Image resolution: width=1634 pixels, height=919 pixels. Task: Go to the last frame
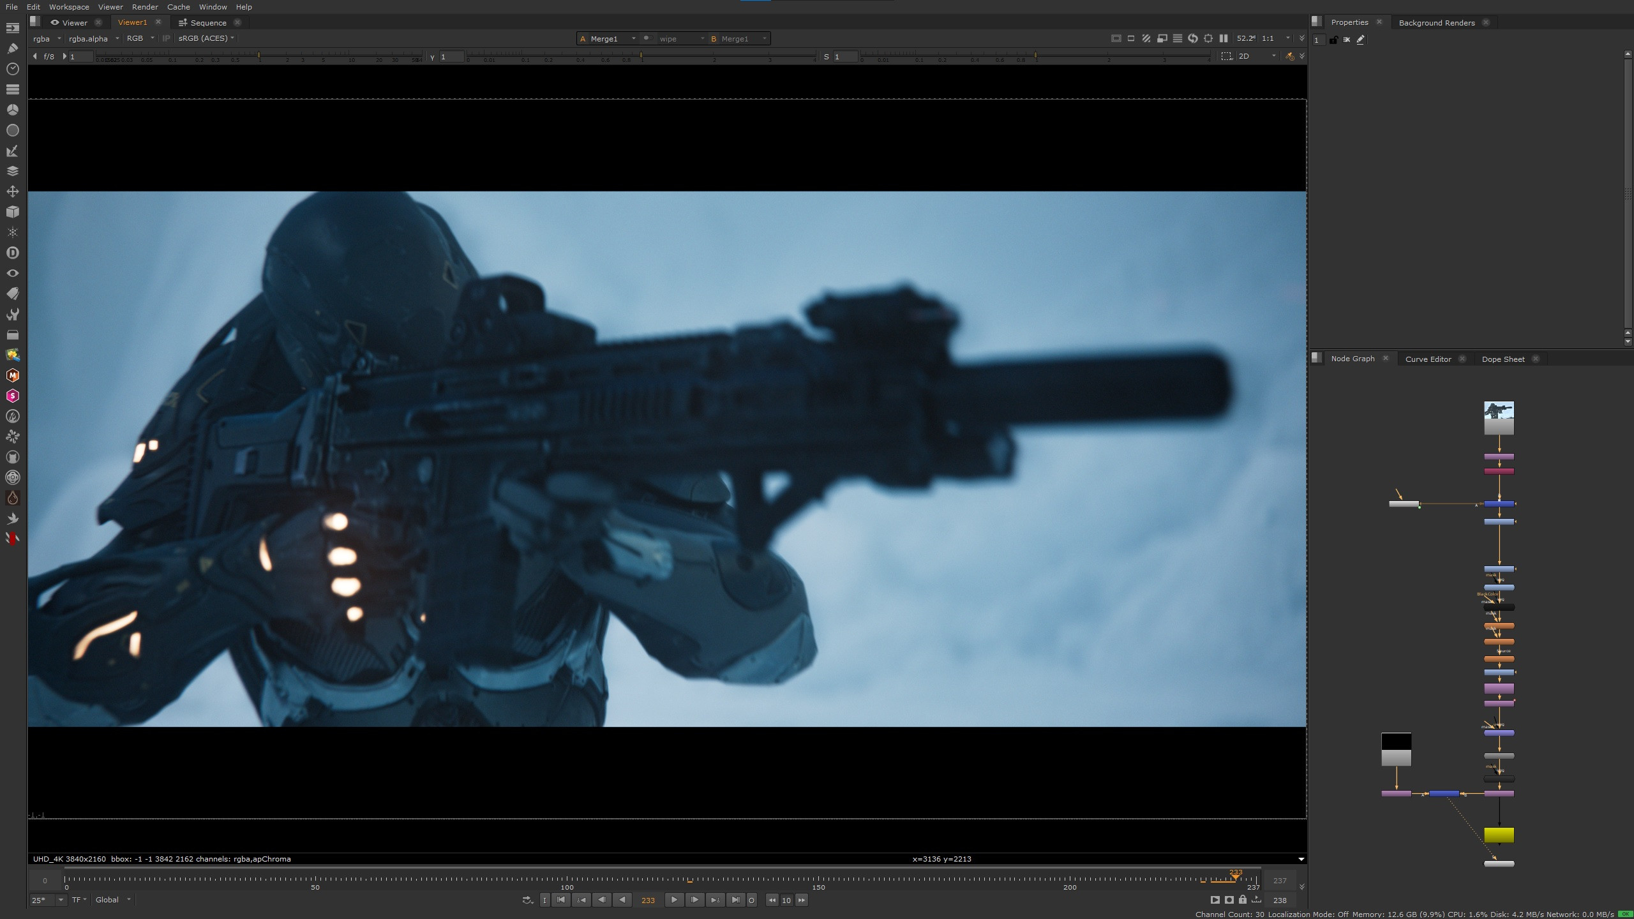[x=735, y=900]
